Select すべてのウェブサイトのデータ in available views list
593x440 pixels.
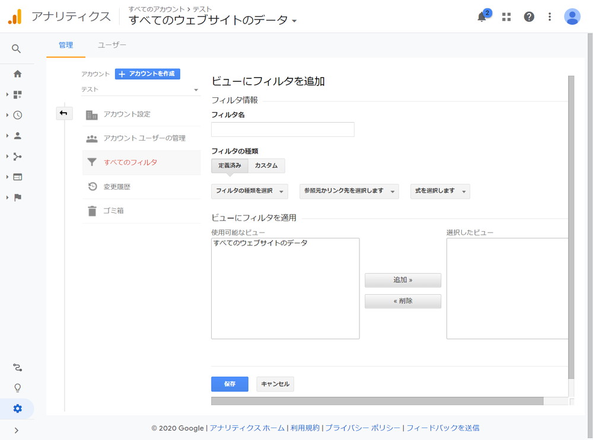(260, 243)
